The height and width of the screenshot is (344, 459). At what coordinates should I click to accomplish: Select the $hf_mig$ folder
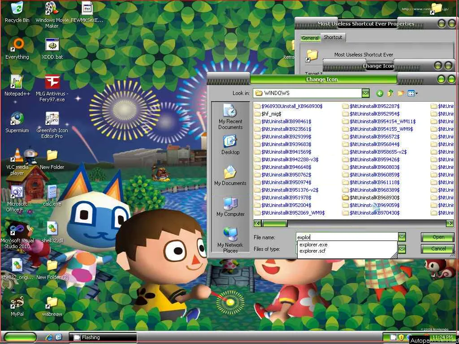tap(268, 114)
